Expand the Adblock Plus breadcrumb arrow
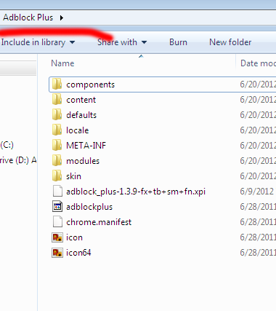Screen dimensions: 276x311 [62, 17]
